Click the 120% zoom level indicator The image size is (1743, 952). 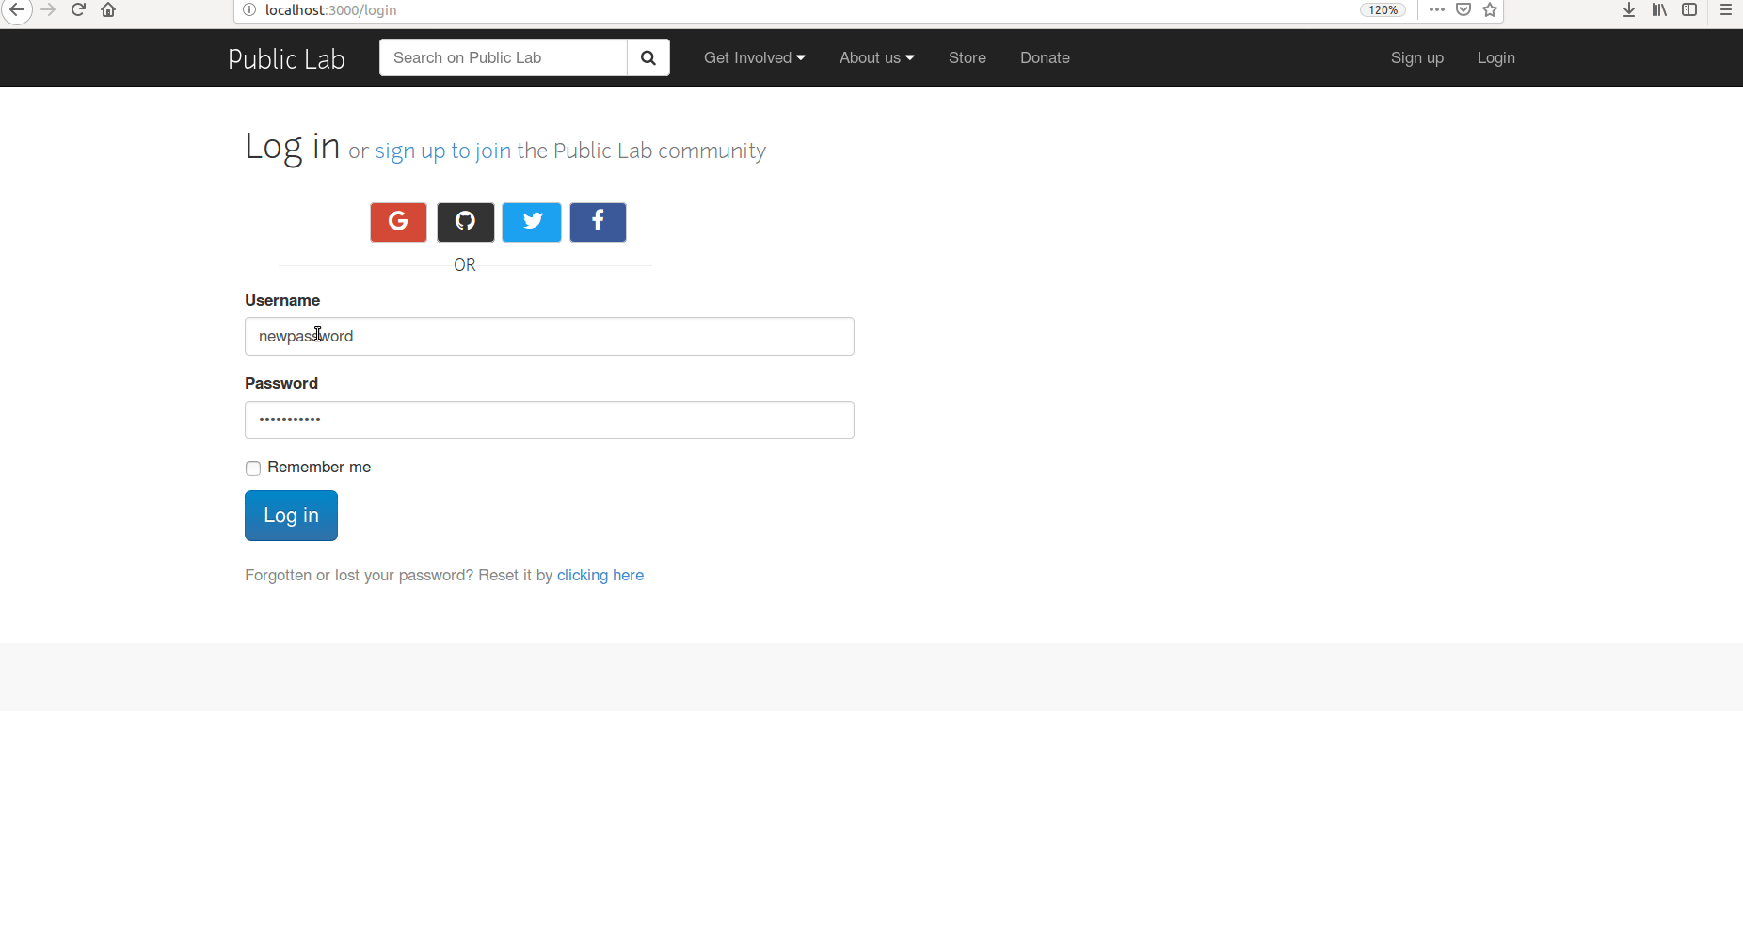point(1383,9)
